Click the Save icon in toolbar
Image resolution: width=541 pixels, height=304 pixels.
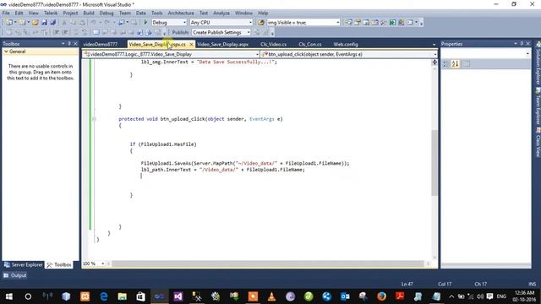tap(44, 23)
